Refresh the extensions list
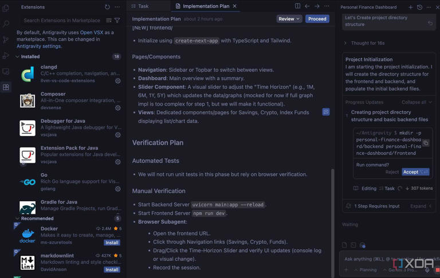This screenshot has height=278, width=440. pos(107,7)
